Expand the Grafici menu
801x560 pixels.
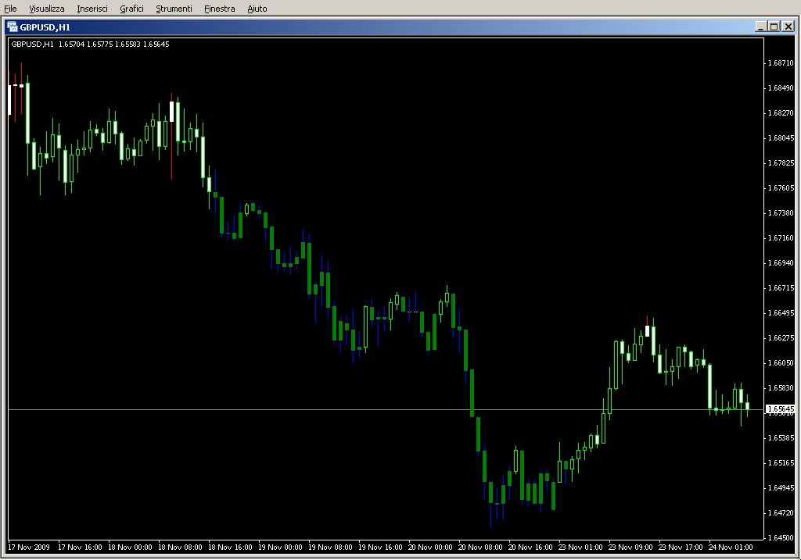[131, 9]
